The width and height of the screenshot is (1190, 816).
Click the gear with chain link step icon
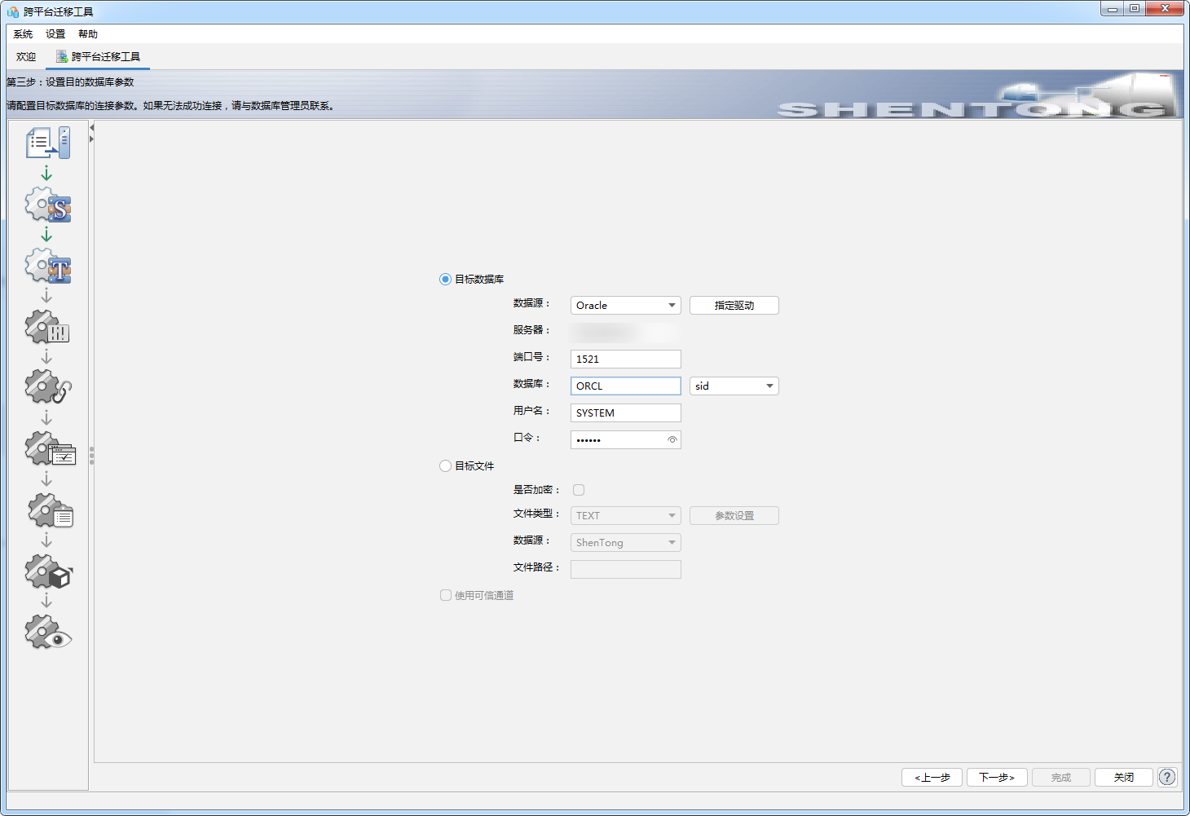point(48,387)
